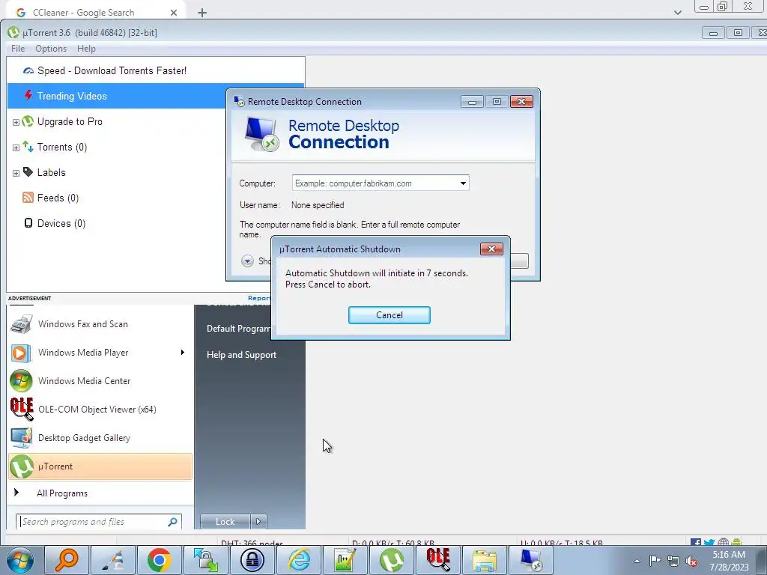The image size is (767, 575).
Task: Open the network tray icon
Action: coord(673,561)
